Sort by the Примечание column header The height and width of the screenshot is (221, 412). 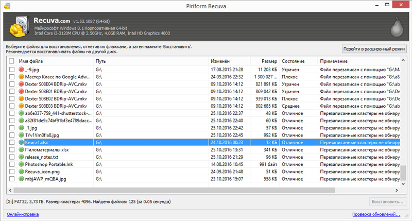pyautogui.click(x=359, y=61)
